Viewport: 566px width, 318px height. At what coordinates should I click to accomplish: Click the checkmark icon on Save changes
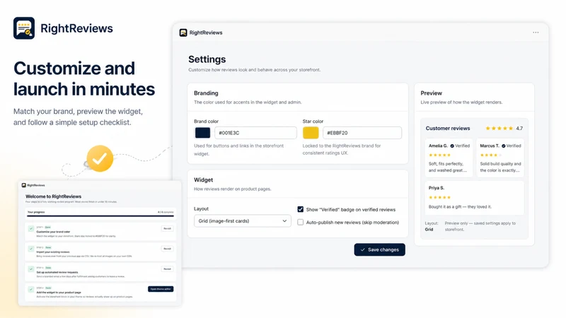[363, 249]
